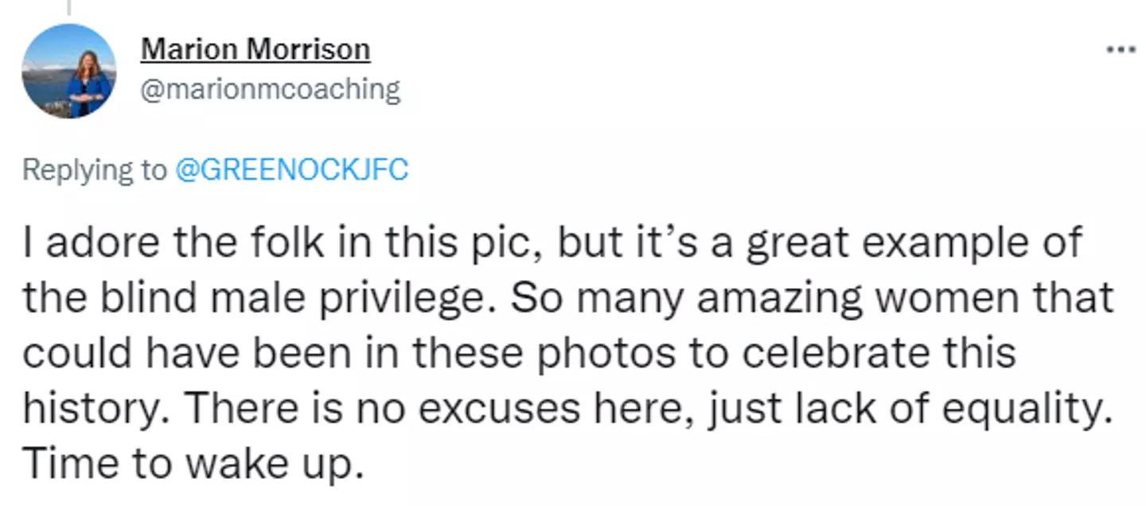The width and height of the screenshot is (1146, 506).
Task: Click the @marionmcoaching handle
Action: 271,89
